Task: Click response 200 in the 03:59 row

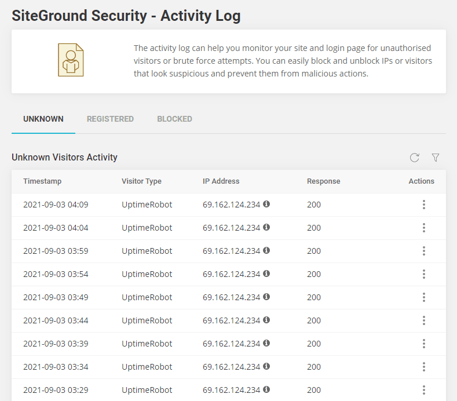Action: pos(314,251)
